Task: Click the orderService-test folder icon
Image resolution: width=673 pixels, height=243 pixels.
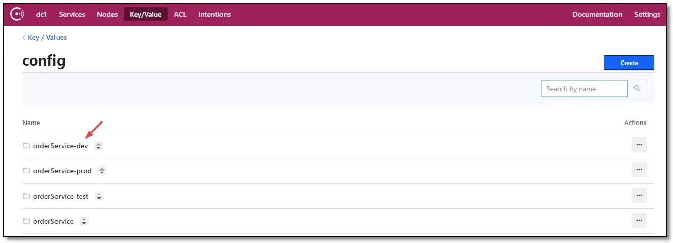Action: coord(26,196)
